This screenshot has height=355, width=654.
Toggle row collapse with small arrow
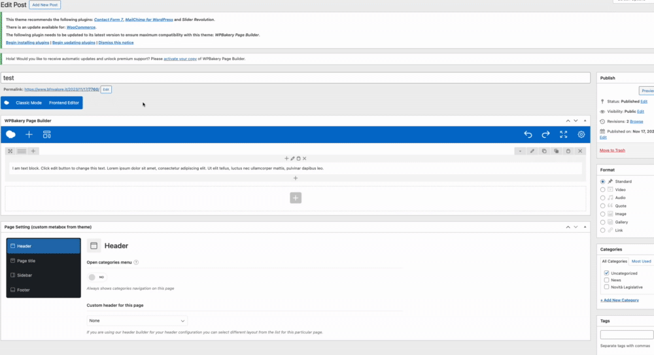coord(520,151)
